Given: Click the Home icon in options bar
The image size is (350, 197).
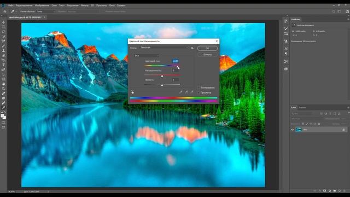Looking at the screenshot, I should (5, 11).
